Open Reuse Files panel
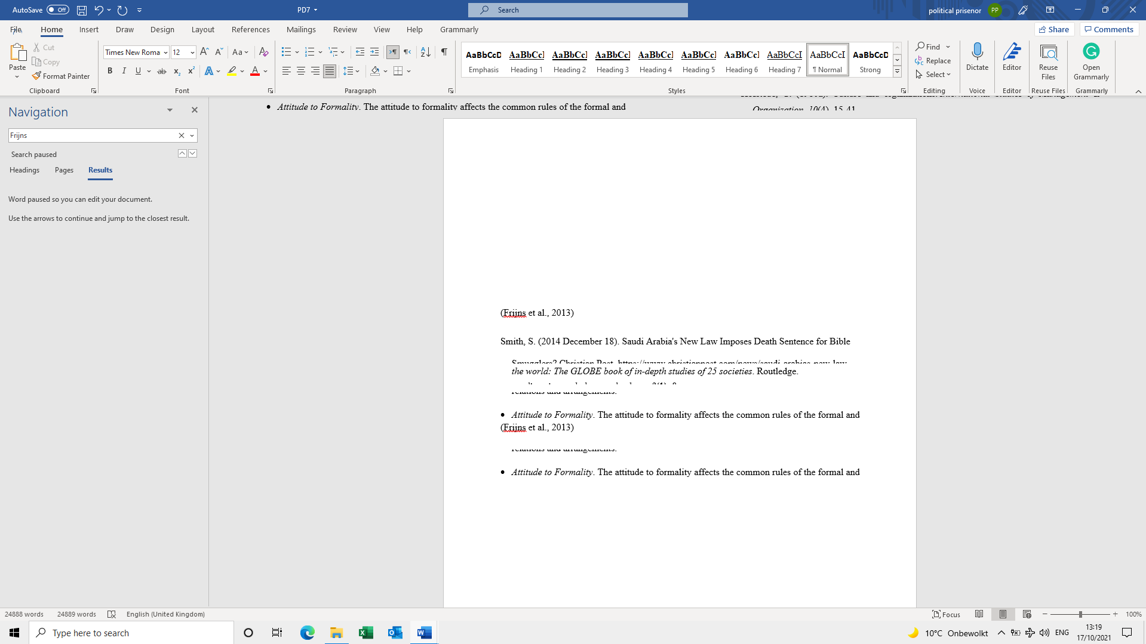 (x=1048, y=61)
